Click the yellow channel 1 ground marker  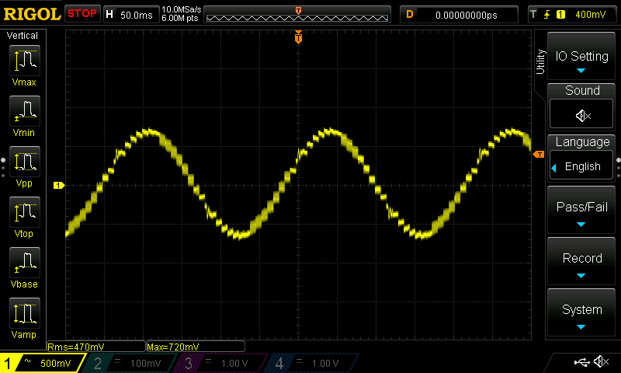59,185
